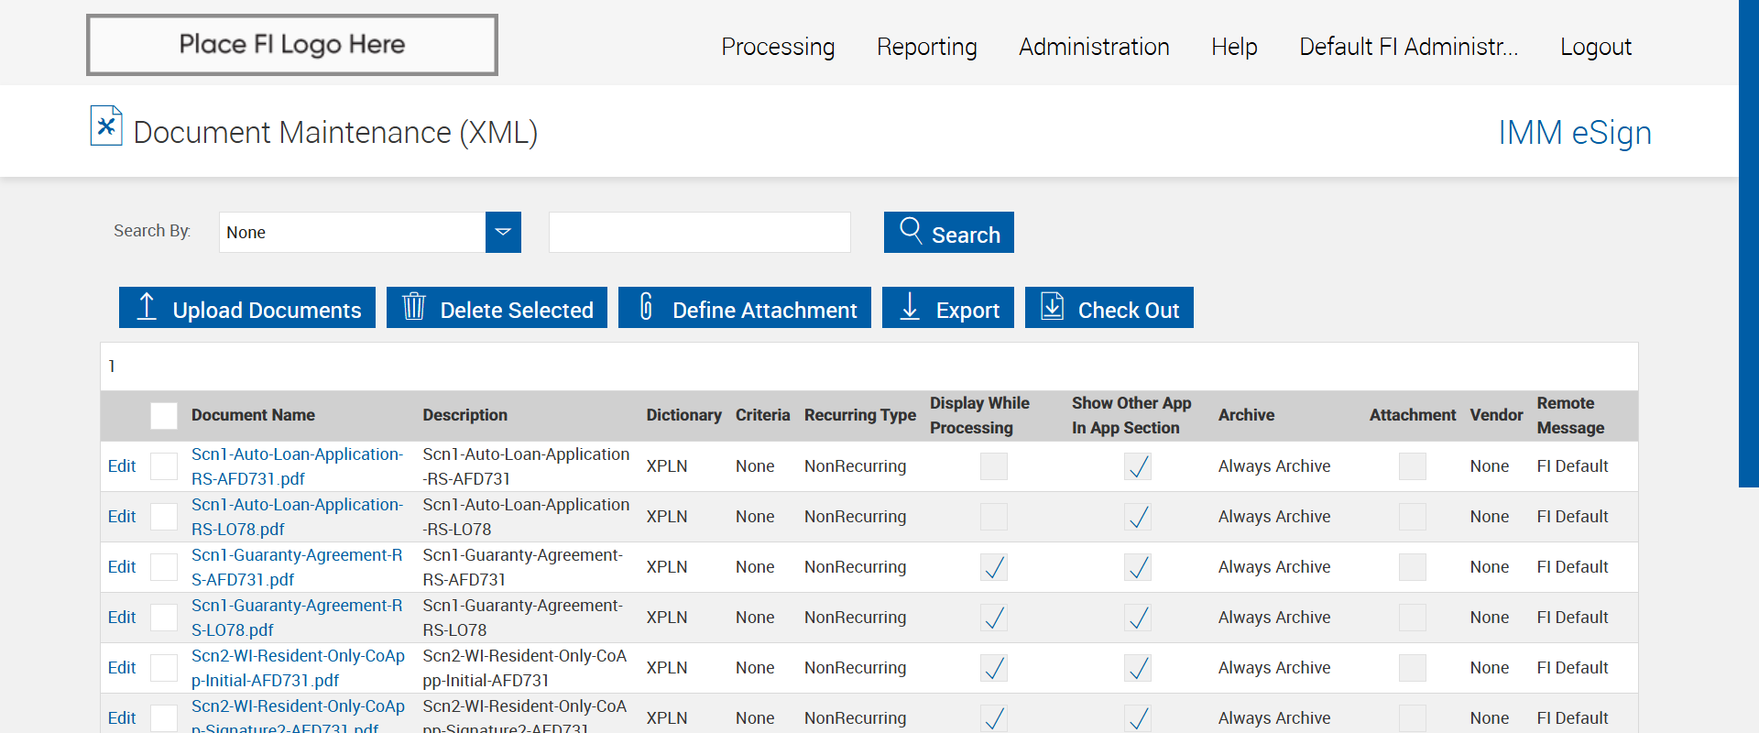Open the Reporting menu
Viewport: 1759px width, 733px height.
(926, 47)
